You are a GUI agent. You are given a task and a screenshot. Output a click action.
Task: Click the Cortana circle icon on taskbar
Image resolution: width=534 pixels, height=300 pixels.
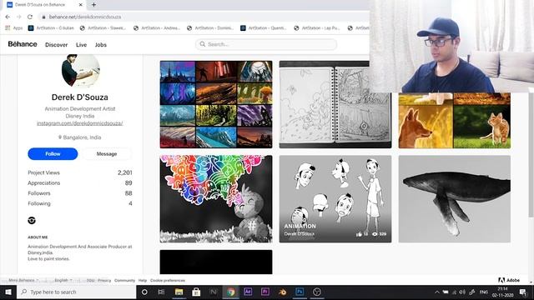(x=144, y=292)
